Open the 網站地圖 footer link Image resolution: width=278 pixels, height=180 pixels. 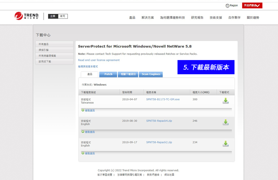(169, 175)
